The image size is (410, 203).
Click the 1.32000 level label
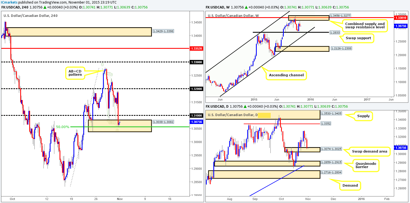point(196,89)
